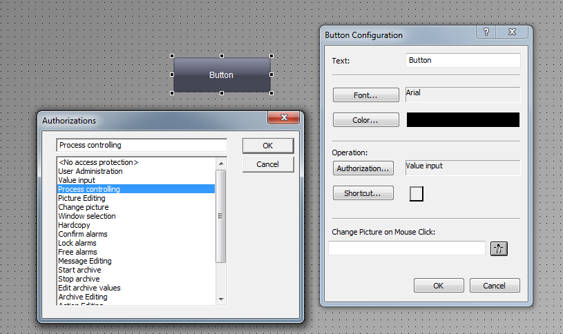Select Edit archive values in list

[136, 288]
